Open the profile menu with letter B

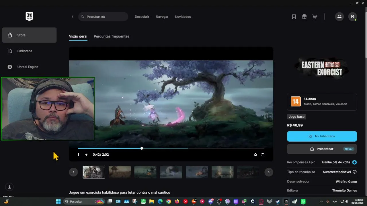352,17
